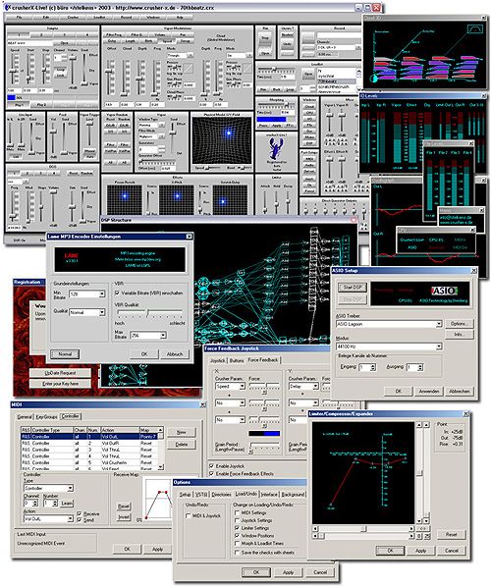
Task: Uncheck Limiter Settings in Options dialog
Action: tap(237, 527)
